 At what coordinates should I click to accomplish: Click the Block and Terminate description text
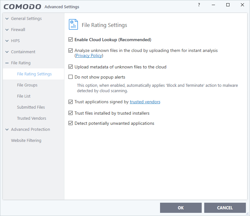(158, 88)
